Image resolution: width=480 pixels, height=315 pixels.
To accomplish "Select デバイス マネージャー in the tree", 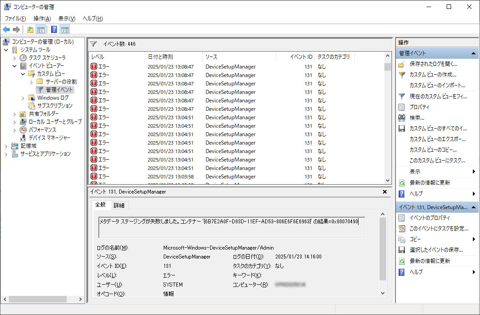I will 49,138.
